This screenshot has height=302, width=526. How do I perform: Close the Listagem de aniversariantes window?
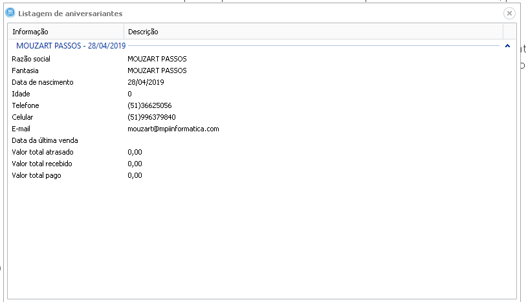(509, 13)
